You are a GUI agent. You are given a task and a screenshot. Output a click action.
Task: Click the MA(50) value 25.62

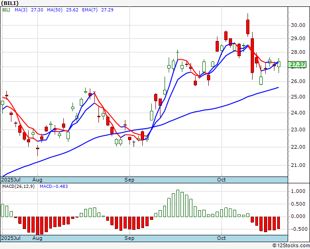(x=72, y=10)
